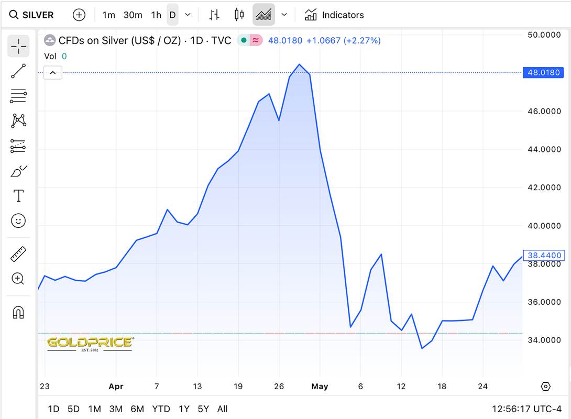Open chart settings hexagon near price axis
This screenshot has height=419, width=571.
[545, 387]
